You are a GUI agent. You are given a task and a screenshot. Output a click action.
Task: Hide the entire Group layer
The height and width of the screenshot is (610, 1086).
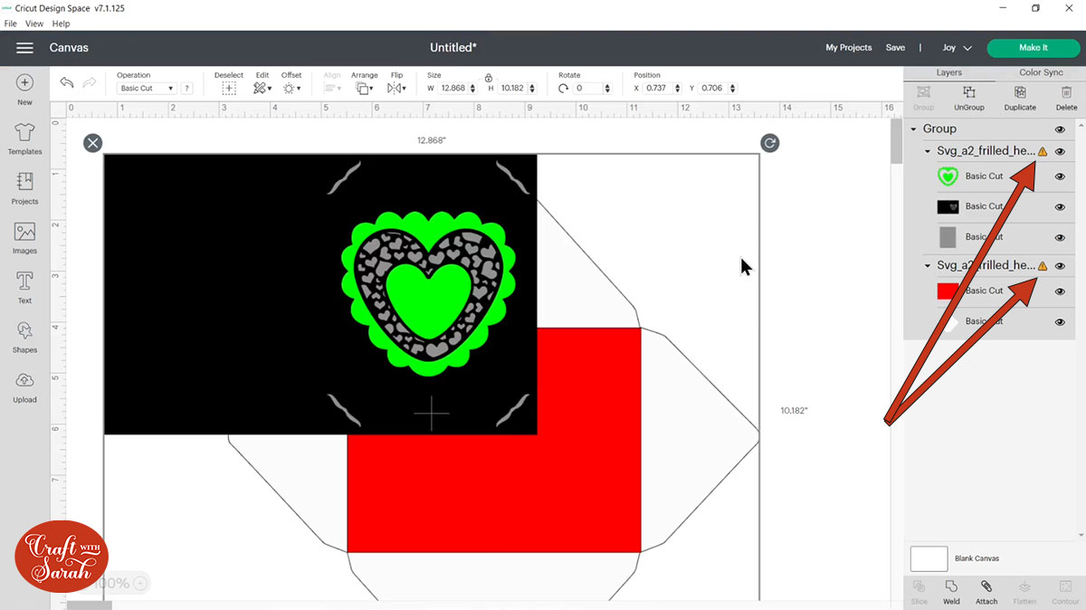click(1059, 129)
